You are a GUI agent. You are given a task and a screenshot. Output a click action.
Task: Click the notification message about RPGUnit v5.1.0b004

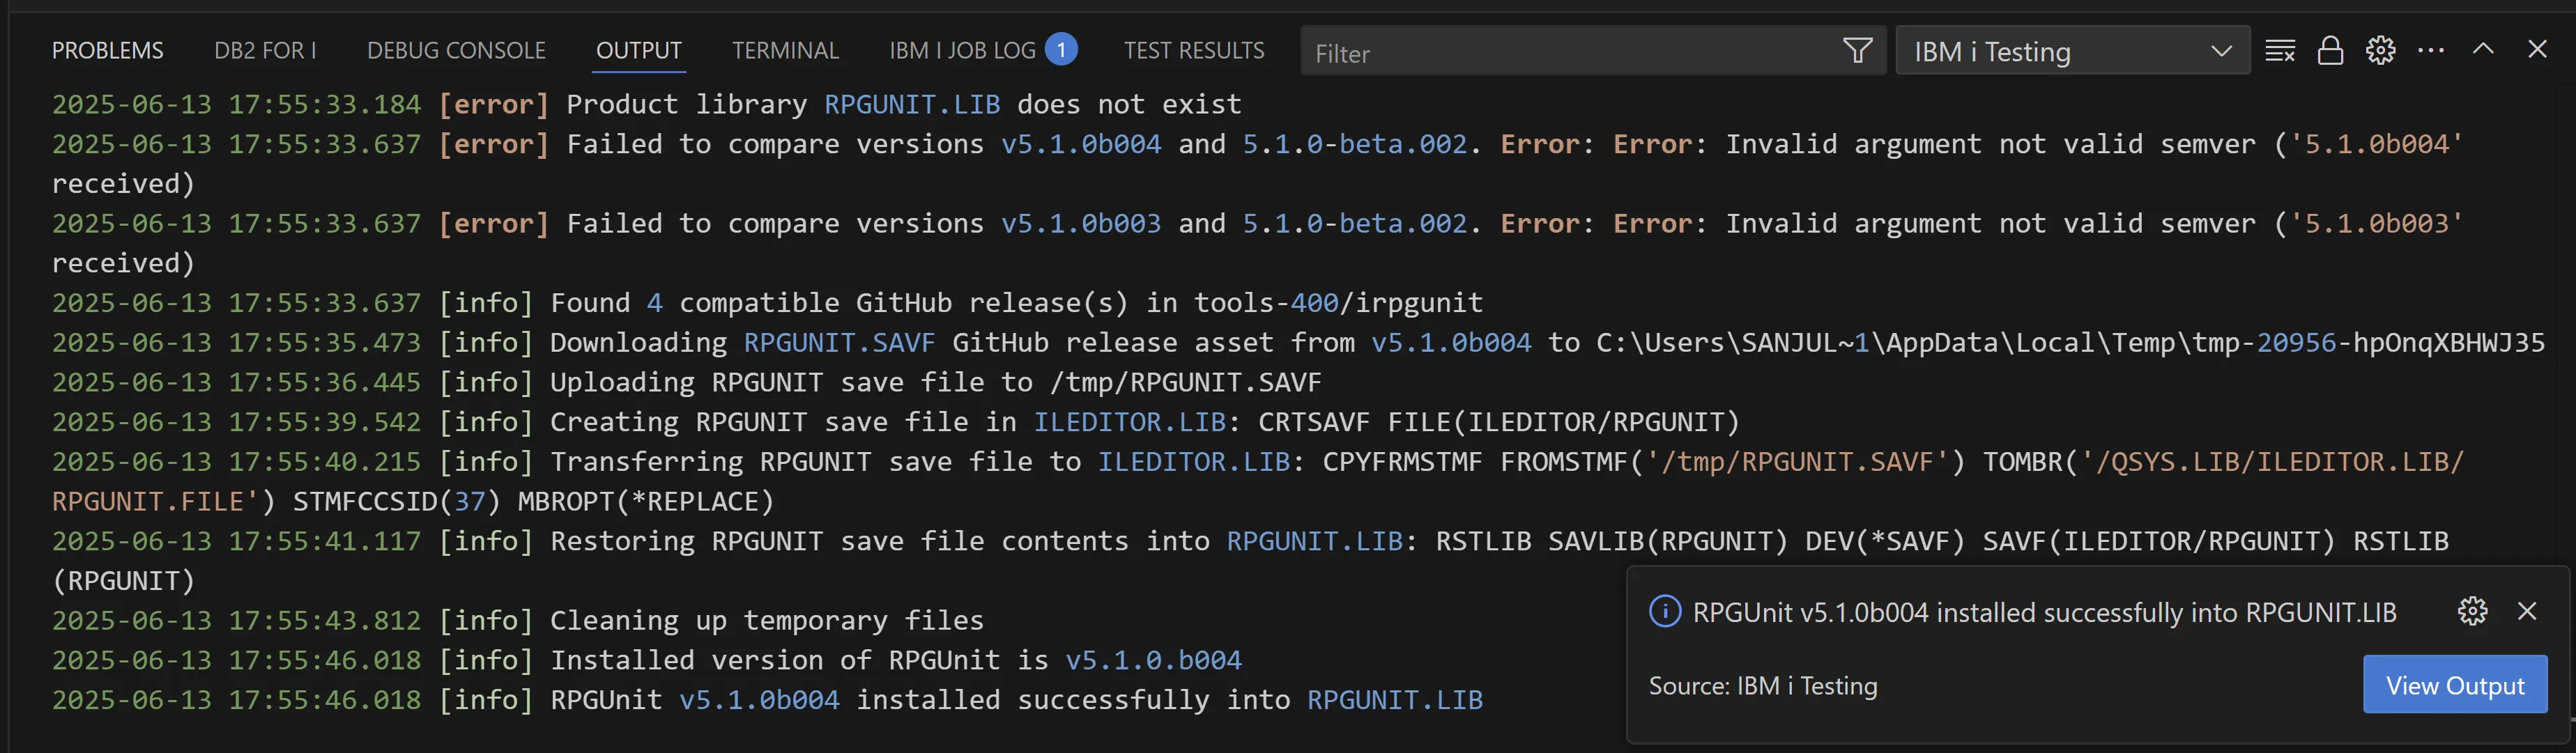coord(2044,612)
